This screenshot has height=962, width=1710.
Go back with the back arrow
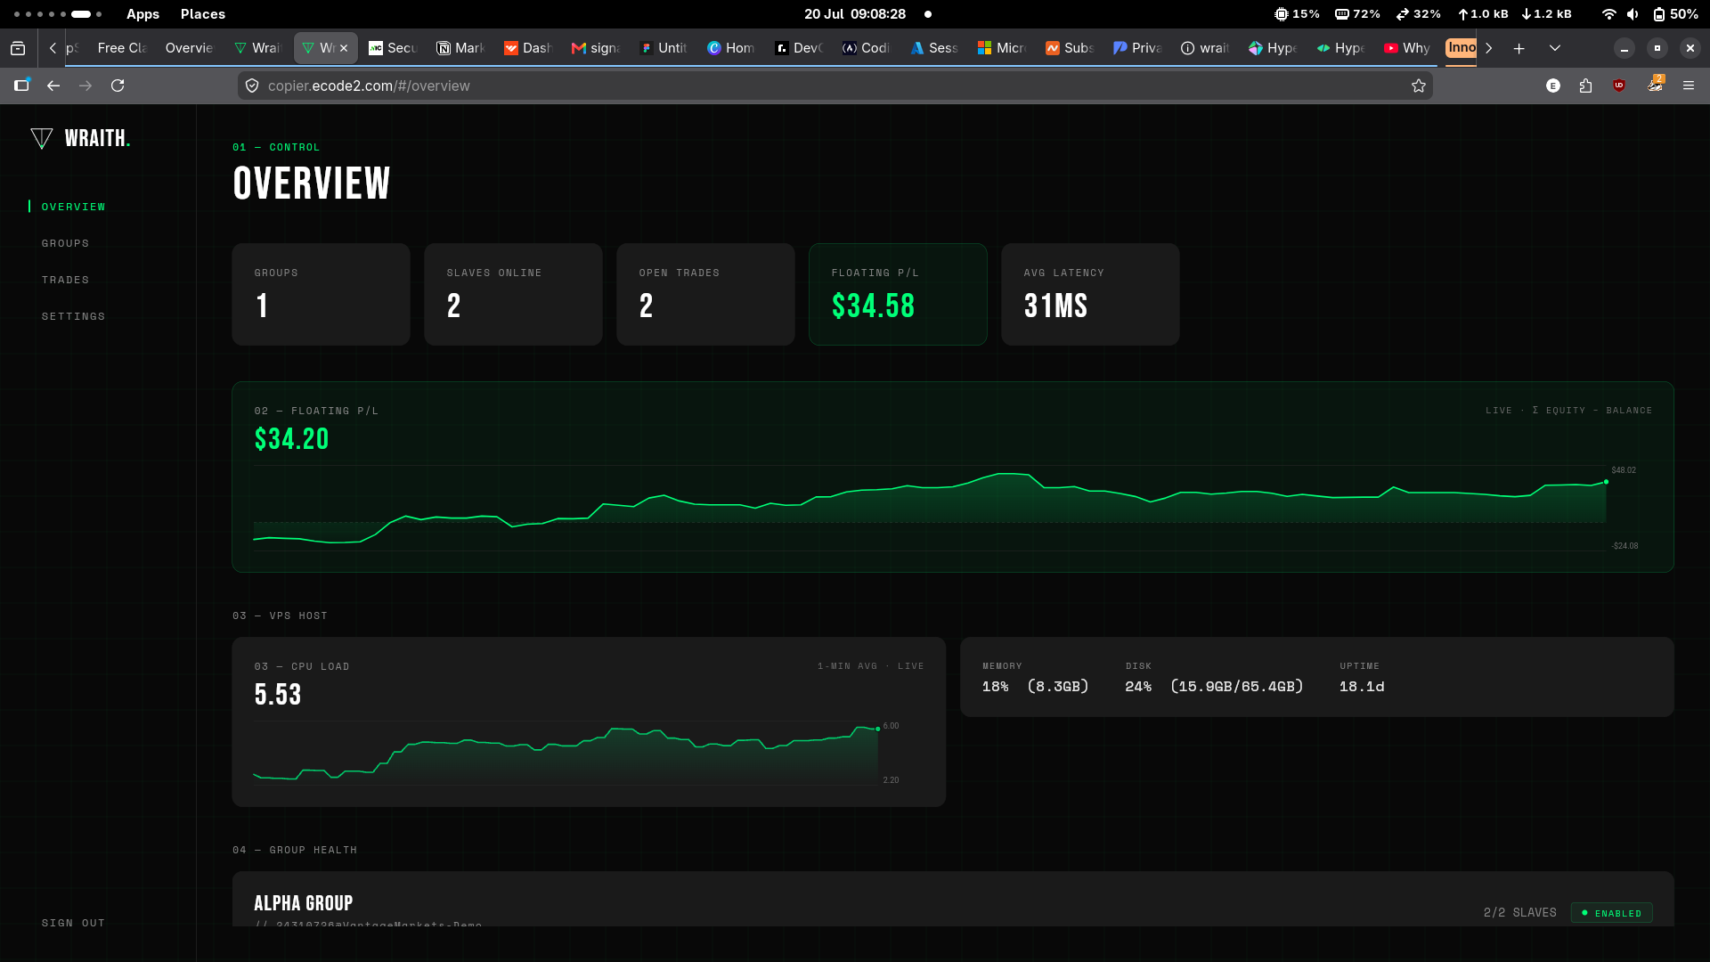click(53, 86)
